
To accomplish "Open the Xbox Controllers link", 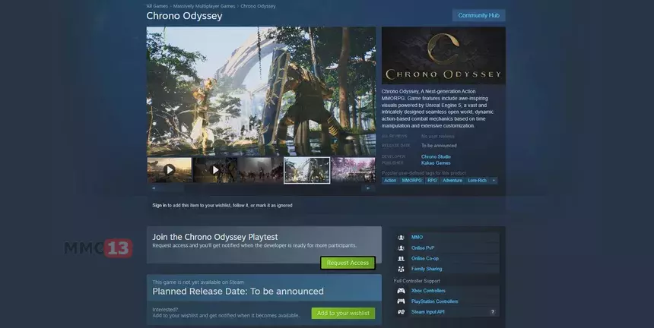I will 428,291.
